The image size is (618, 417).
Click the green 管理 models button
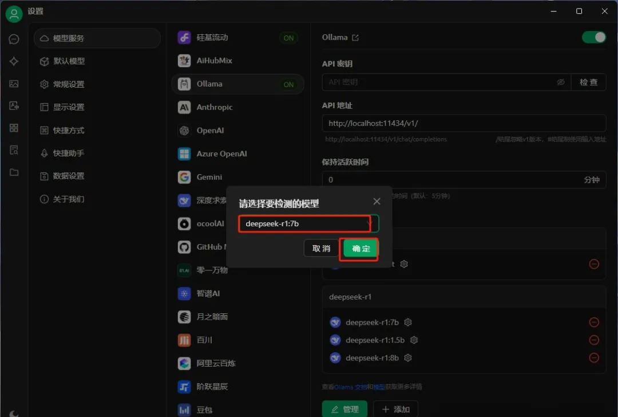pyautogui.click(x=345, y=409)
